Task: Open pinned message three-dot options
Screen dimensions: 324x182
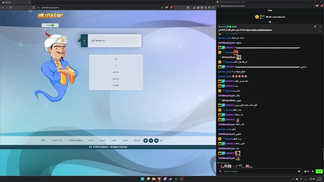Action: tap(320, 27)
